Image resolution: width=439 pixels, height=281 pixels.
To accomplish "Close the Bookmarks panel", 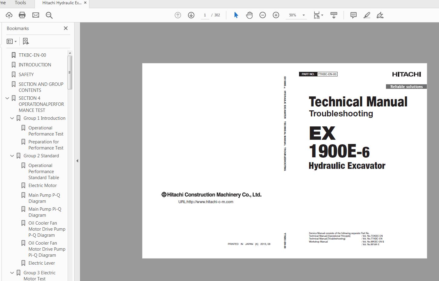I will tap(66, 28).
